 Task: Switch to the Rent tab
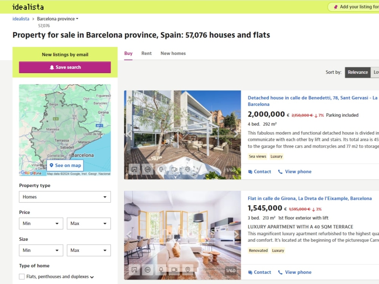pyautogui.click(x=146, y=53)
